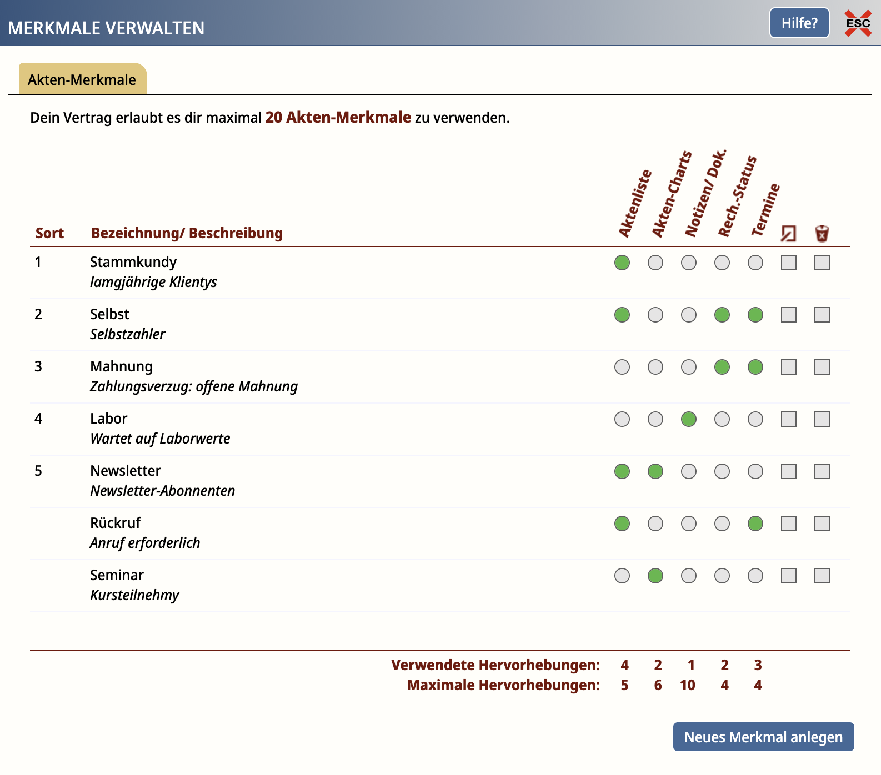Switch to the Akten-Merkmale tab
Image resolution: width=881 pixels, height=775 pixels.
(82, 79)
